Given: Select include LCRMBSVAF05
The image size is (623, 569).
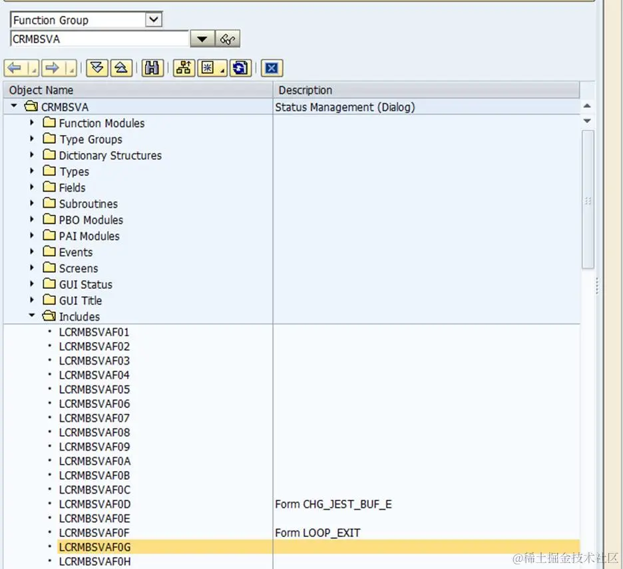Looking at the screenshot, I should [94, 389].
